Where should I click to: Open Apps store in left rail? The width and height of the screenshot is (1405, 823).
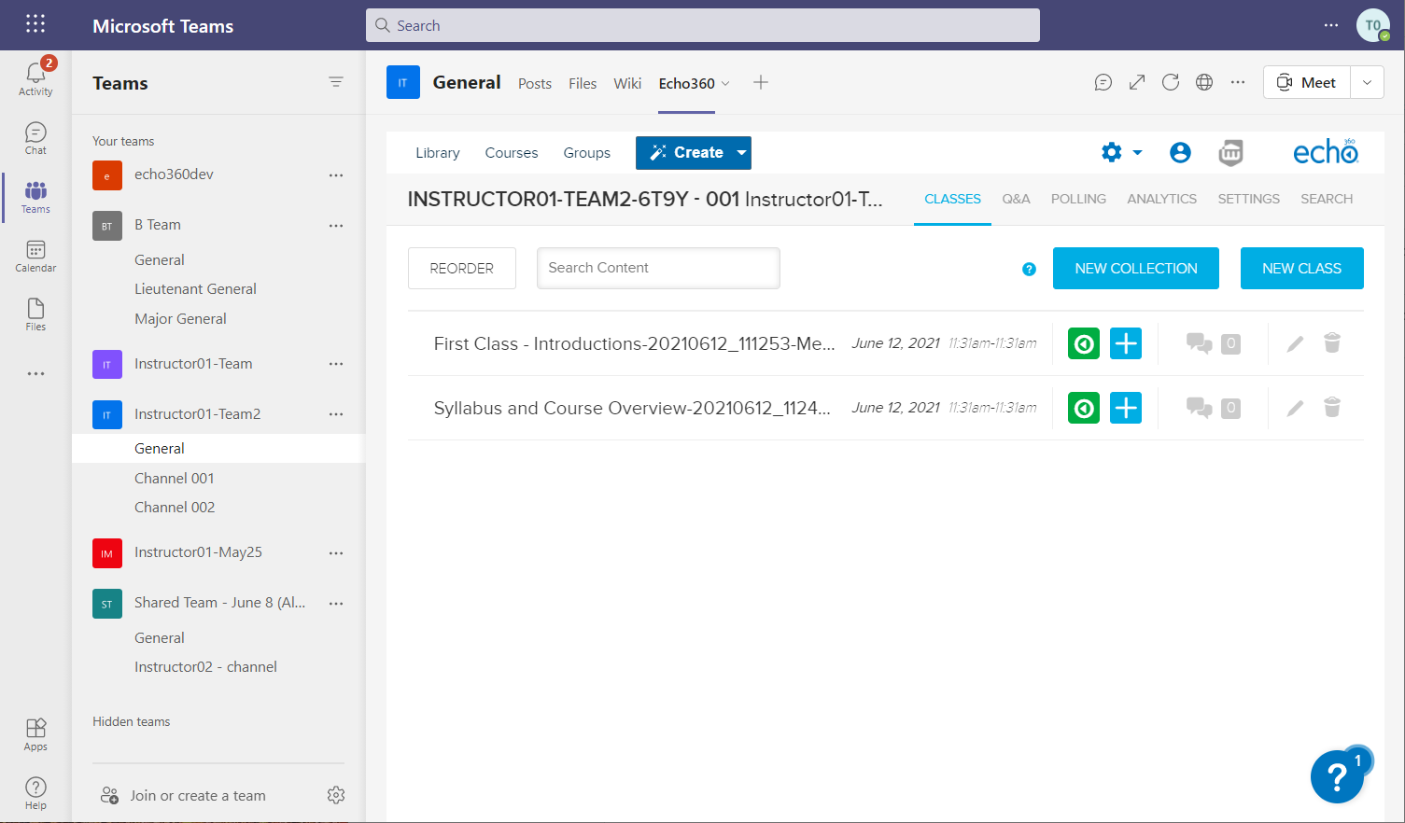35,734
